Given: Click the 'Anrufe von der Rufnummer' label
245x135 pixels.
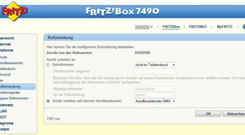Looking at the screenshot, I should (69, 53).
